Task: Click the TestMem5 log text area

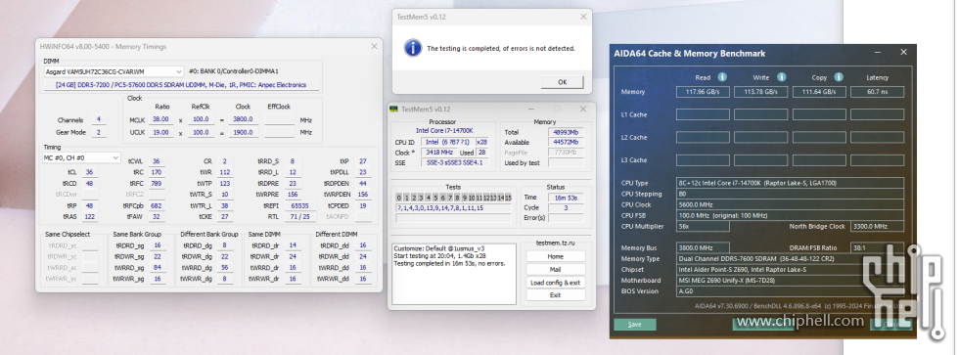Action: [x=454, y=273]
